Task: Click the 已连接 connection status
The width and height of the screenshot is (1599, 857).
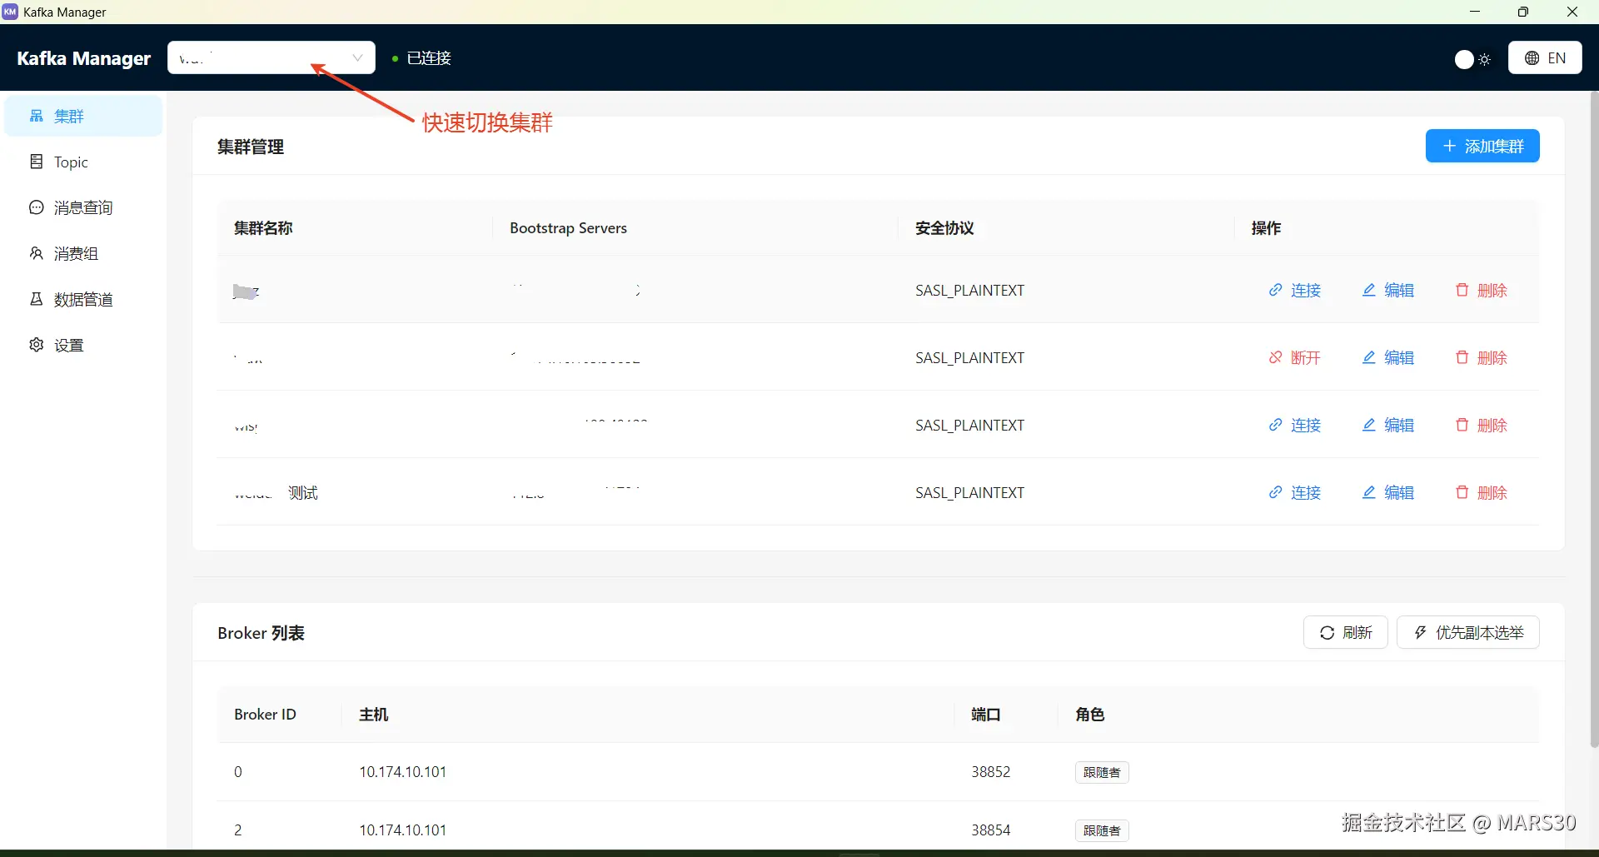Action: point(422,58)
